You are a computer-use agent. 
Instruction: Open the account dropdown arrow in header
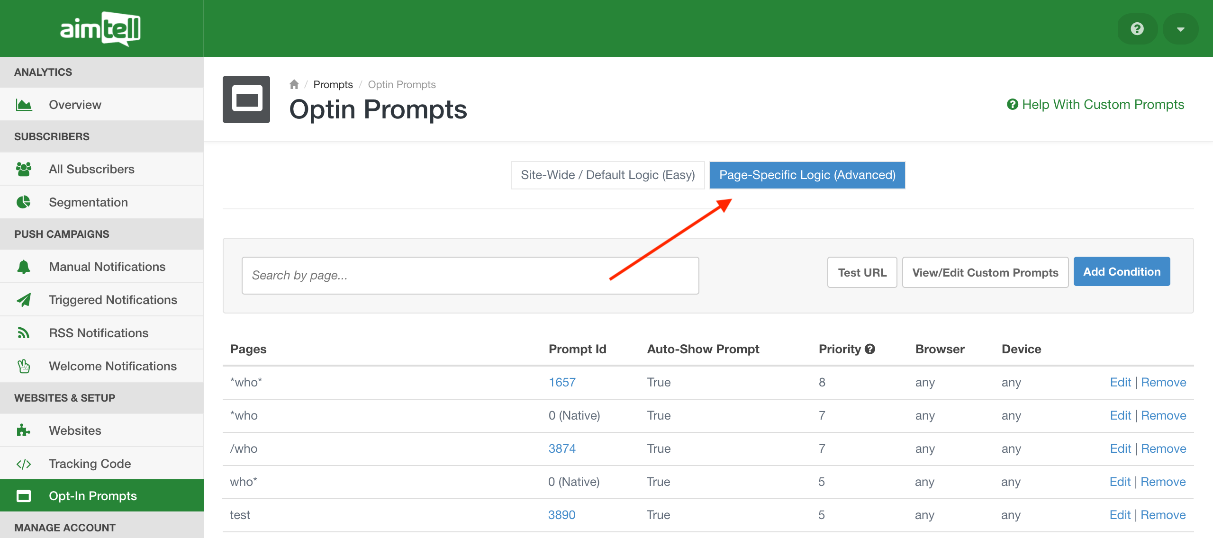1180,29
